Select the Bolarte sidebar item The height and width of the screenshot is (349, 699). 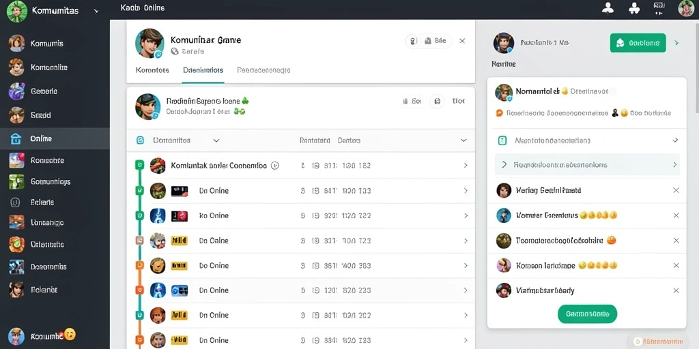tap(42, 202)
